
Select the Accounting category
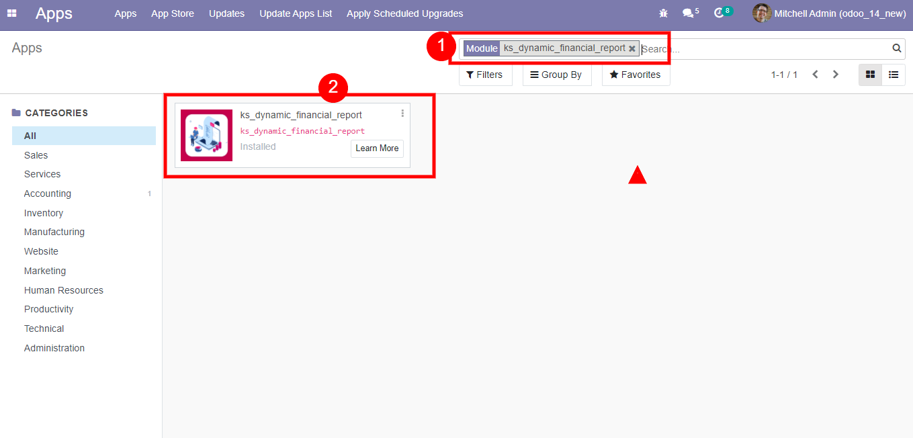point(48,193)
